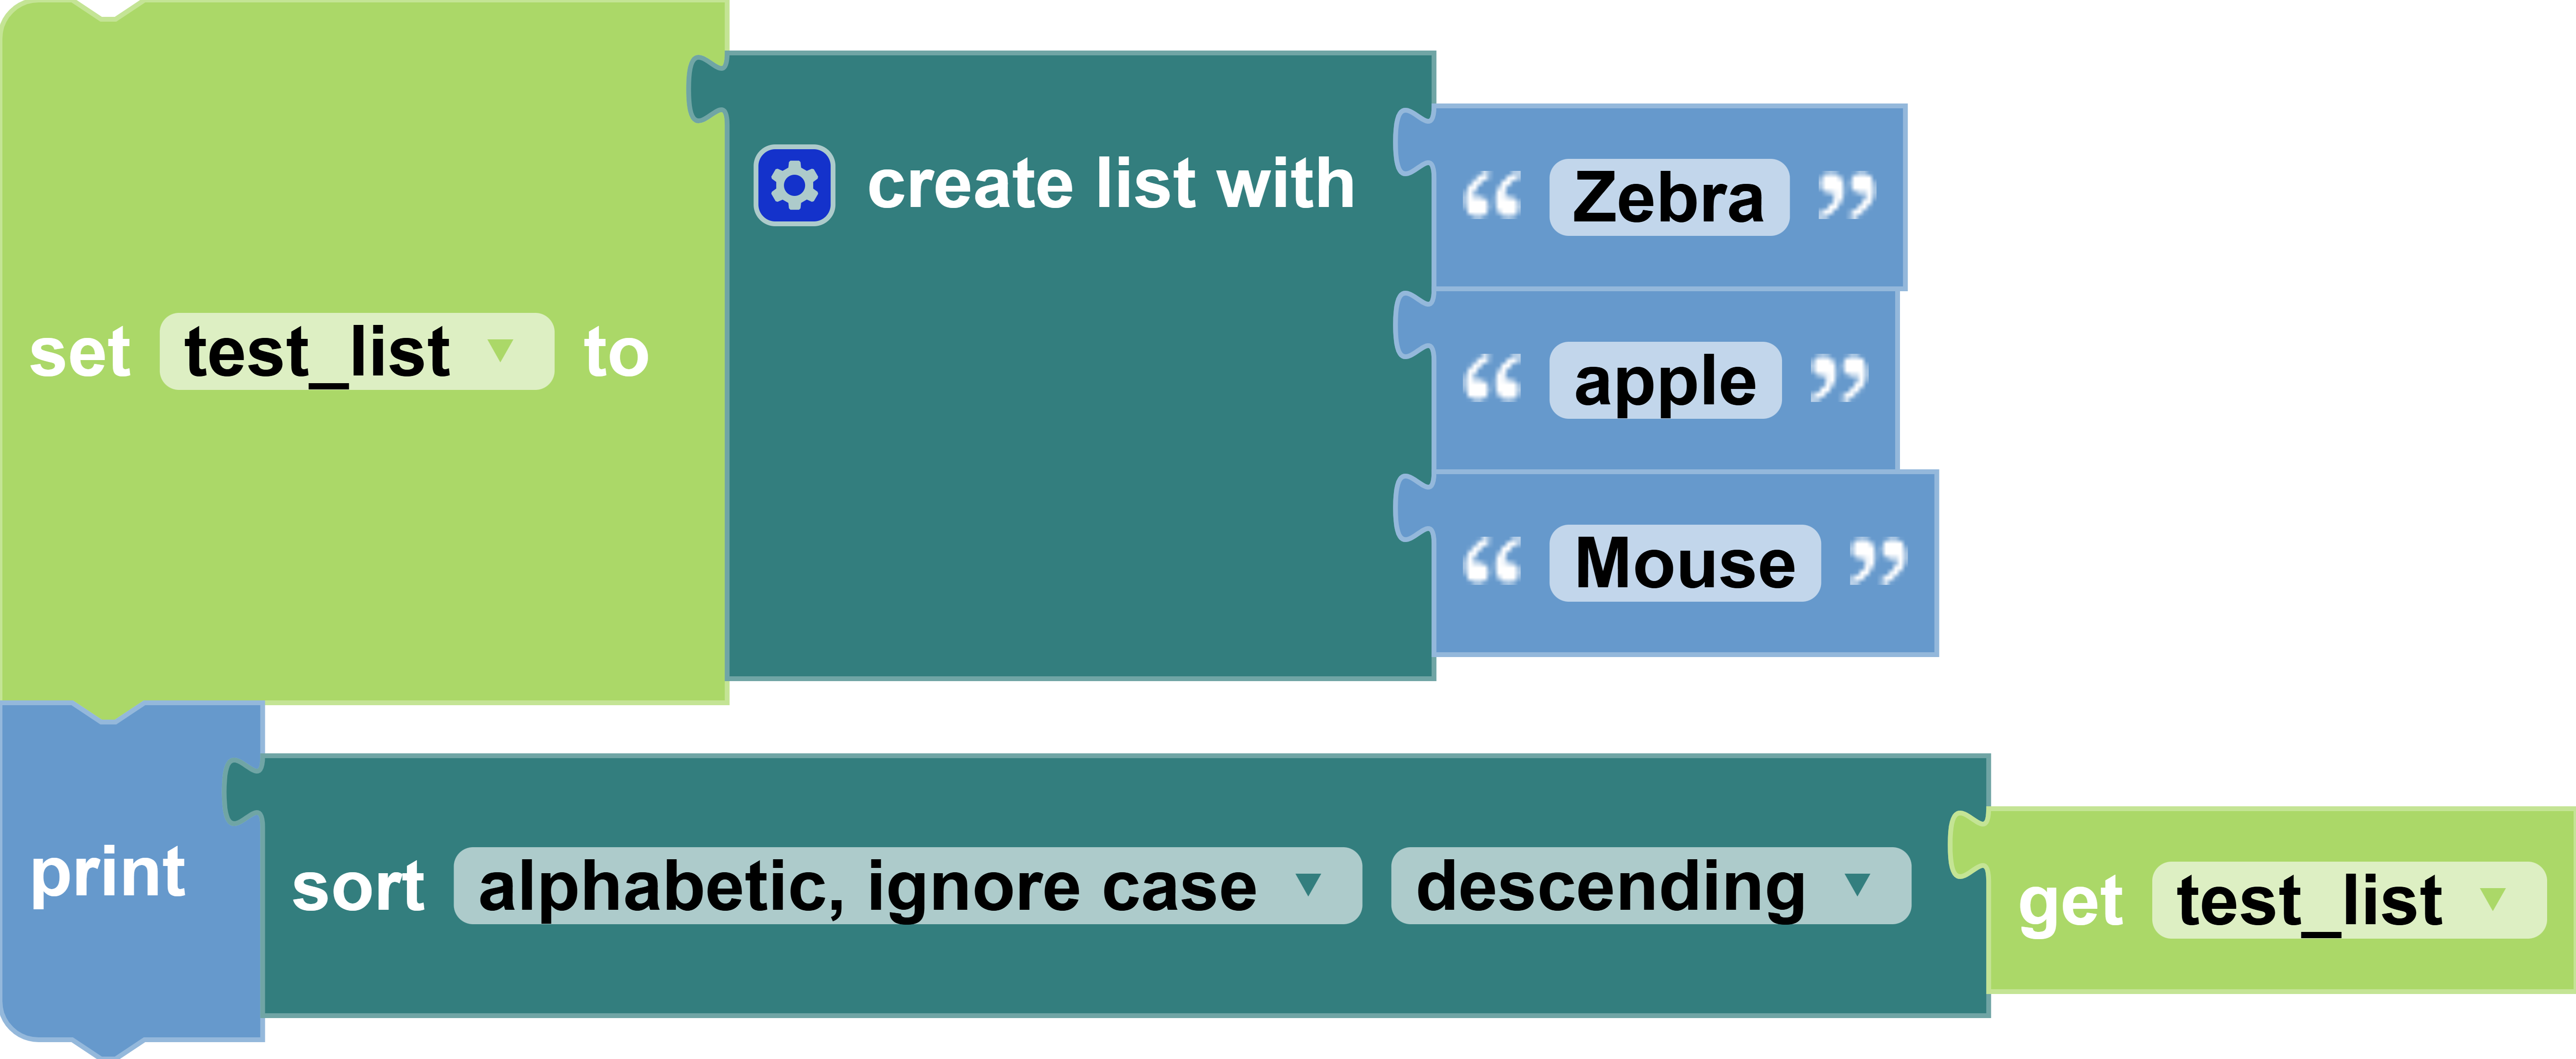Click the "get" label on the variable getter
Viewport: 2576px width, 1059px height.
pyautogui.click(x=2069, y=902)
